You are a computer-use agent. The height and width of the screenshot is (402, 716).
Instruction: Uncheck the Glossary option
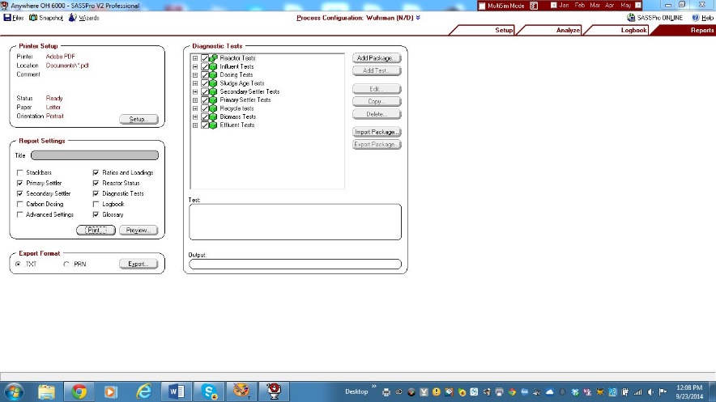point(96,215)
